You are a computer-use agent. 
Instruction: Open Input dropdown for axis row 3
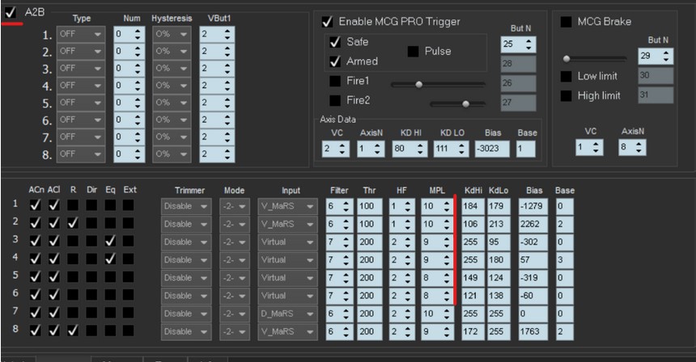coord(287,242)
